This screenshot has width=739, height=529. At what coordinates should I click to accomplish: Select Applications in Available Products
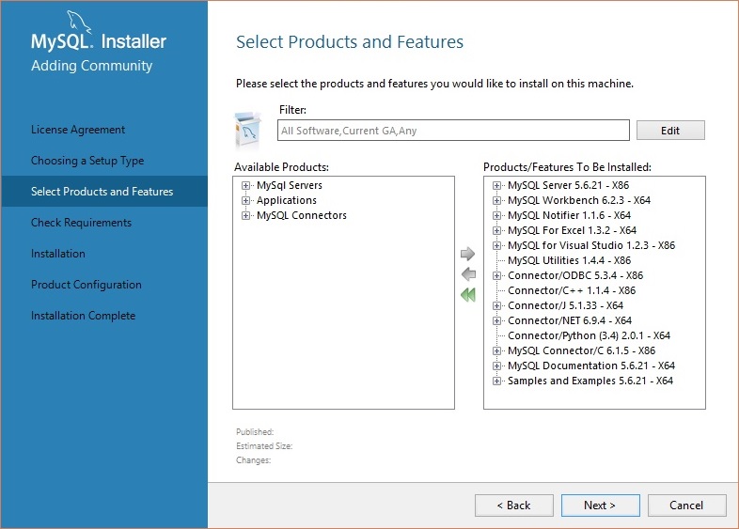tap(287, 201)
